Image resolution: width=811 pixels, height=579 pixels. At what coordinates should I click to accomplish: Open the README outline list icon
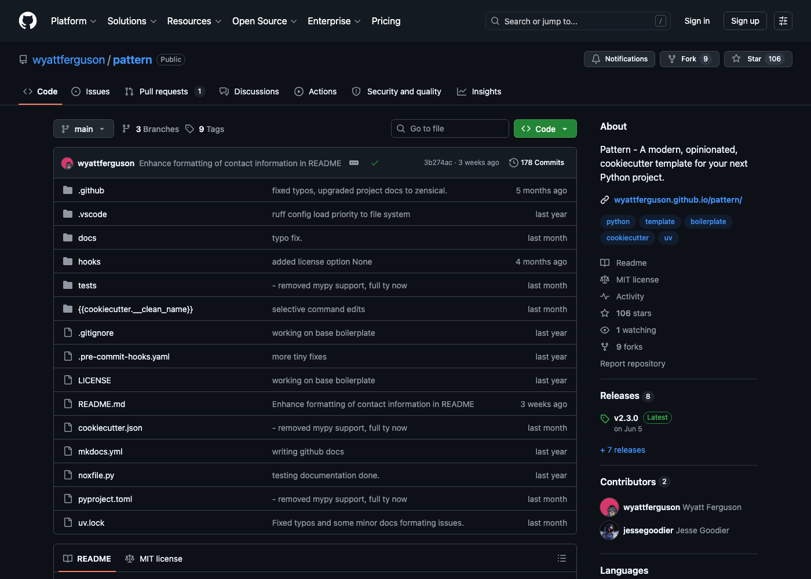[562, 558]
